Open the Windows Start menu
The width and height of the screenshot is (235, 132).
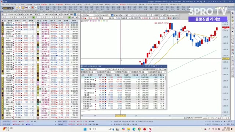point(85,129)
